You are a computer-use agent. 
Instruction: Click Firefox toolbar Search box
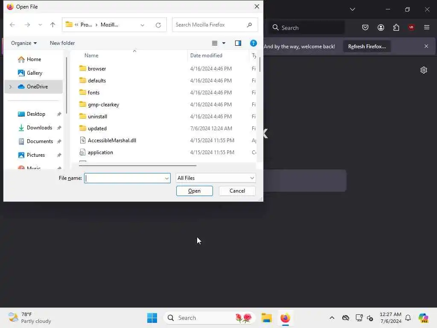(306, 28)
